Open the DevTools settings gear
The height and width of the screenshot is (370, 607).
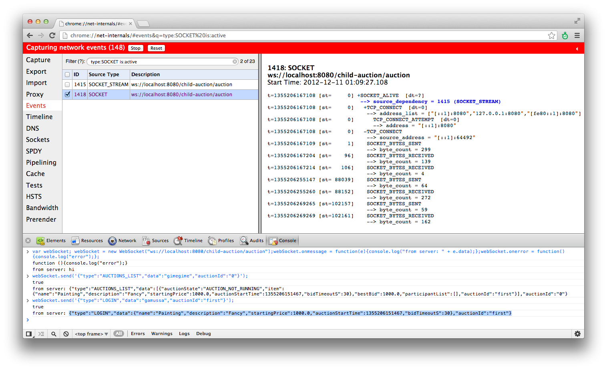click(577, 334)
